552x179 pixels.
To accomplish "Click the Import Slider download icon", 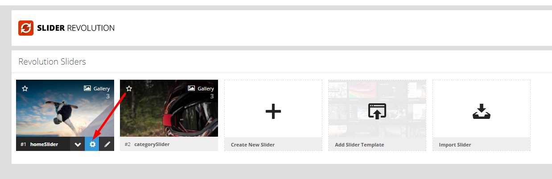I will (481, 111).
